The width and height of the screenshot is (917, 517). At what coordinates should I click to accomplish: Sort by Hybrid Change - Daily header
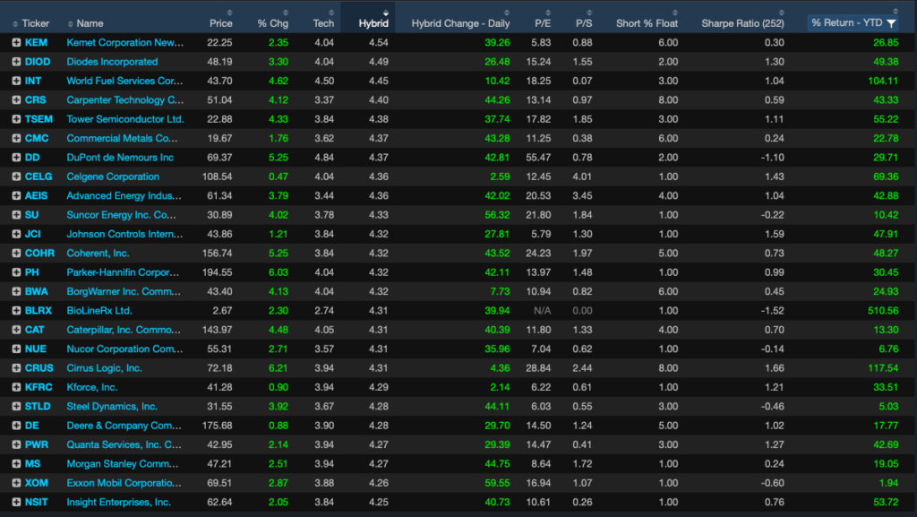(460, 23)
